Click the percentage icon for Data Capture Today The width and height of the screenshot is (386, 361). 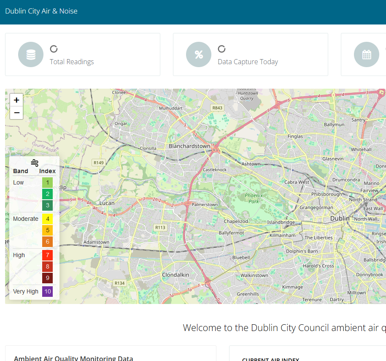coord(198,54)
